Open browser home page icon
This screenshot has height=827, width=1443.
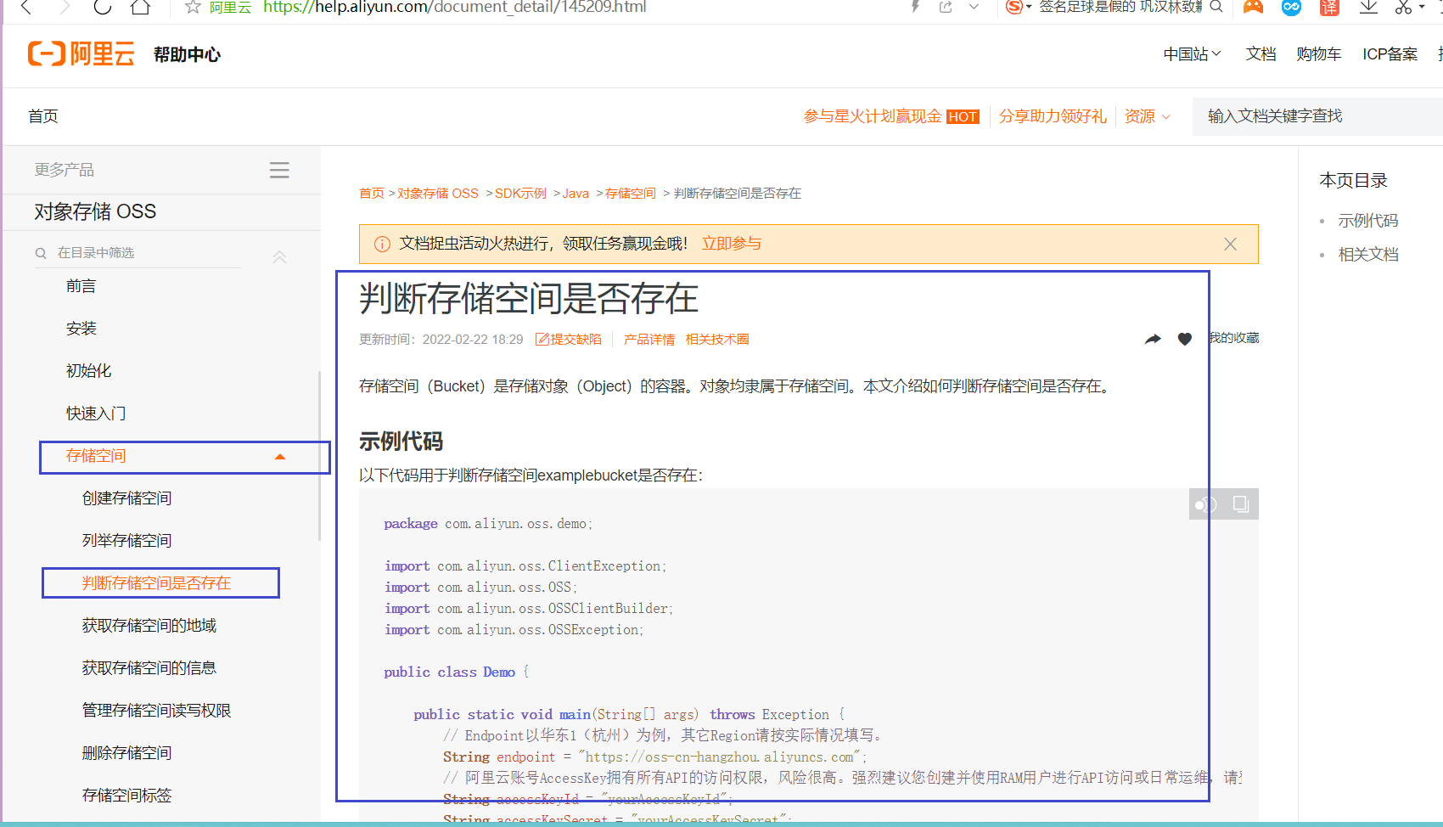141,7
